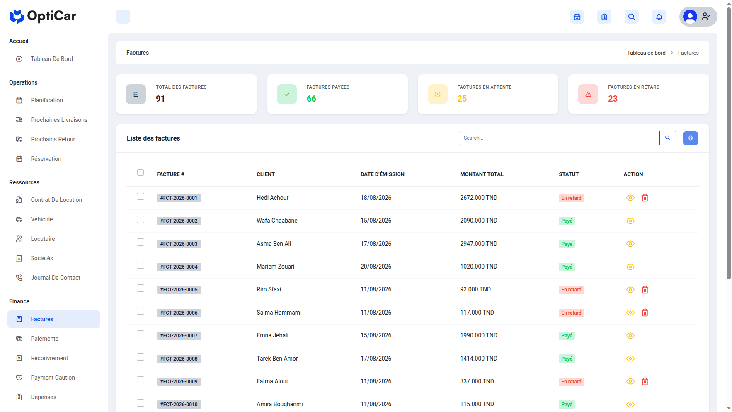
Task: Open Tableau De Bord in sidebar
Action: pyautogui.click(x=54, y=59)
